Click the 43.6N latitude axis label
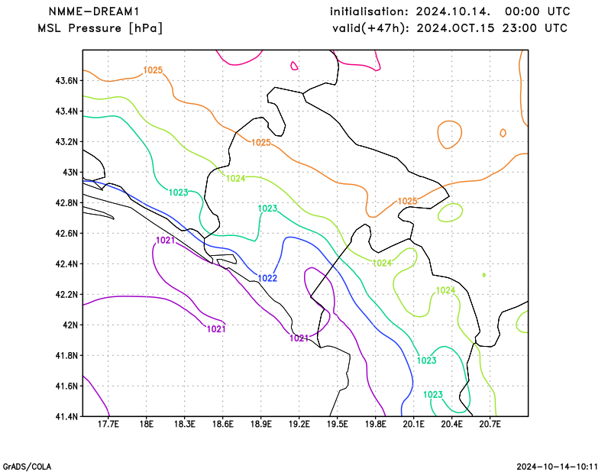The width and height of the screenshot is (611, 472). pos(66,81)
